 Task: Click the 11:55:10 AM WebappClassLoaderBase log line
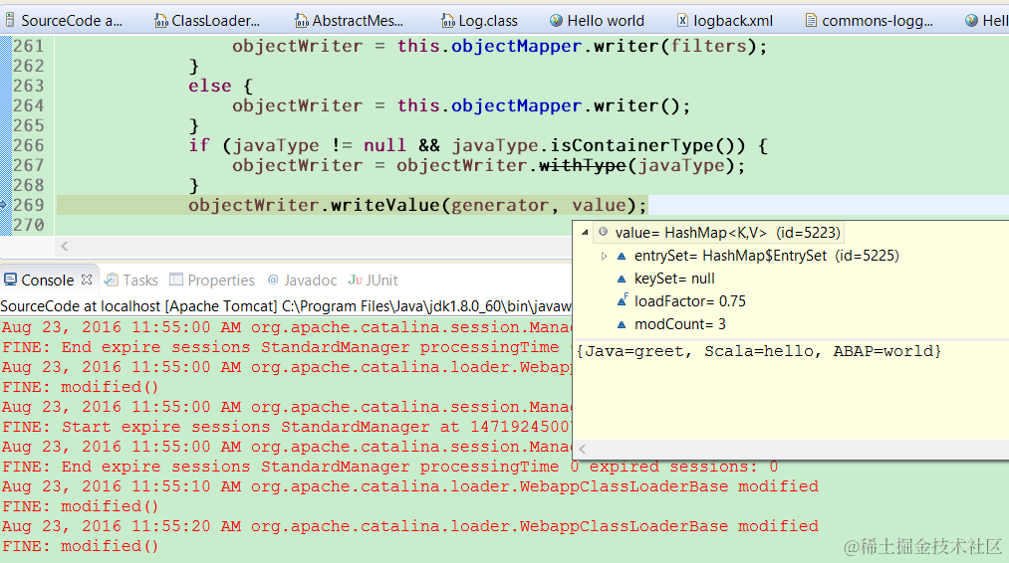[410, 486]
